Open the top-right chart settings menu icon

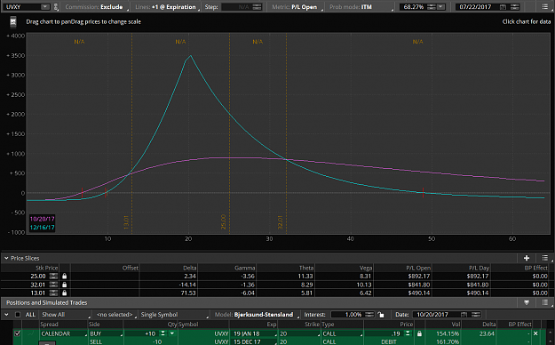click(545, 7)
